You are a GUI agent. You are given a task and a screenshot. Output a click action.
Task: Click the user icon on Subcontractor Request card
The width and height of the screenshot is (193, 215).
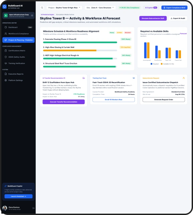[184, 78]
